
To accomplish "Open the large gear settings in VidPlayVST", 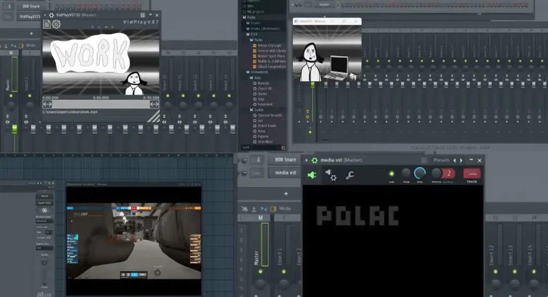I will coord(56,24).
